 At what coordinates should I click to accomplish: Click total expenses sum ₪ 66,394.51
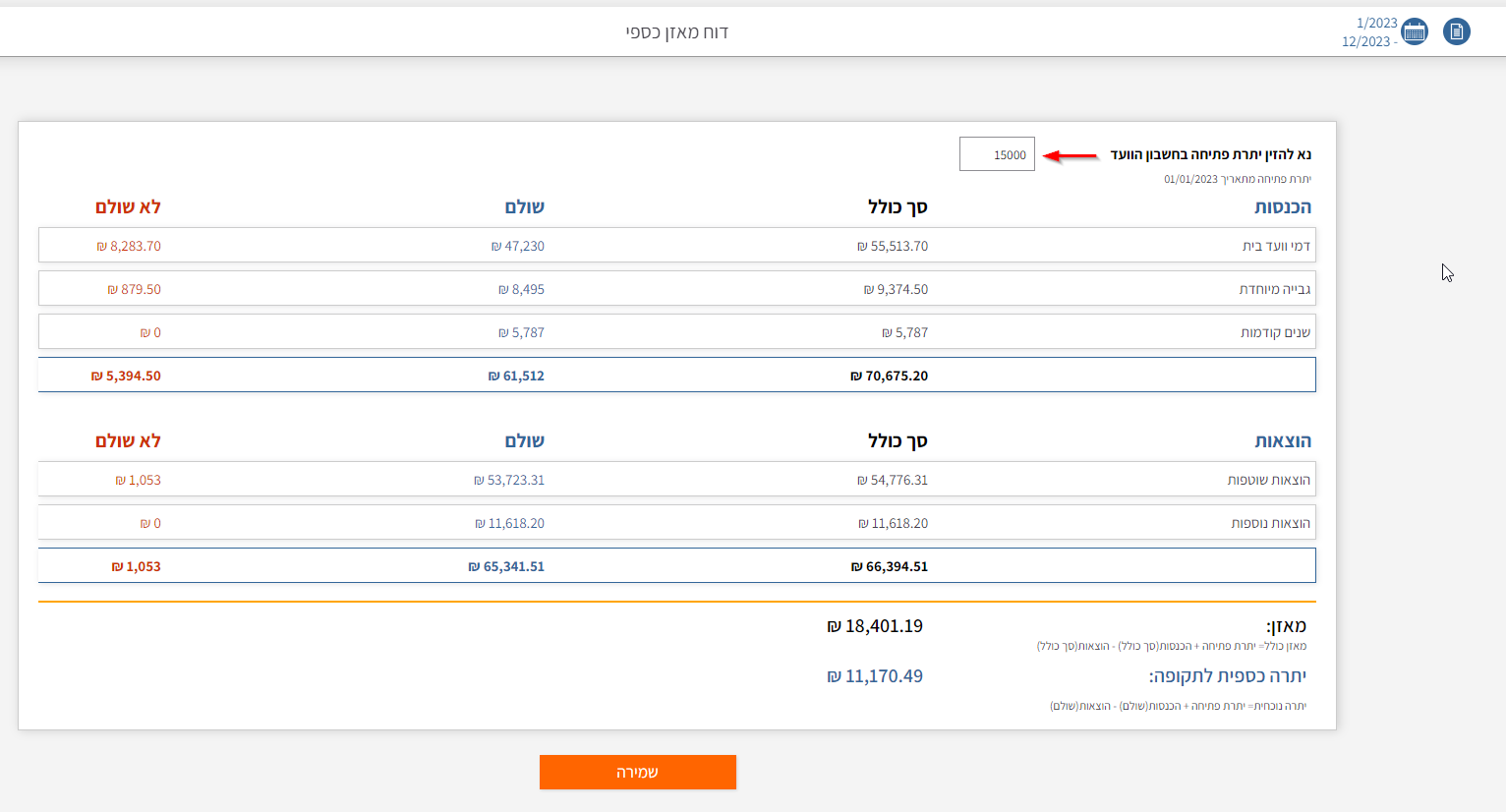(889, 566)
